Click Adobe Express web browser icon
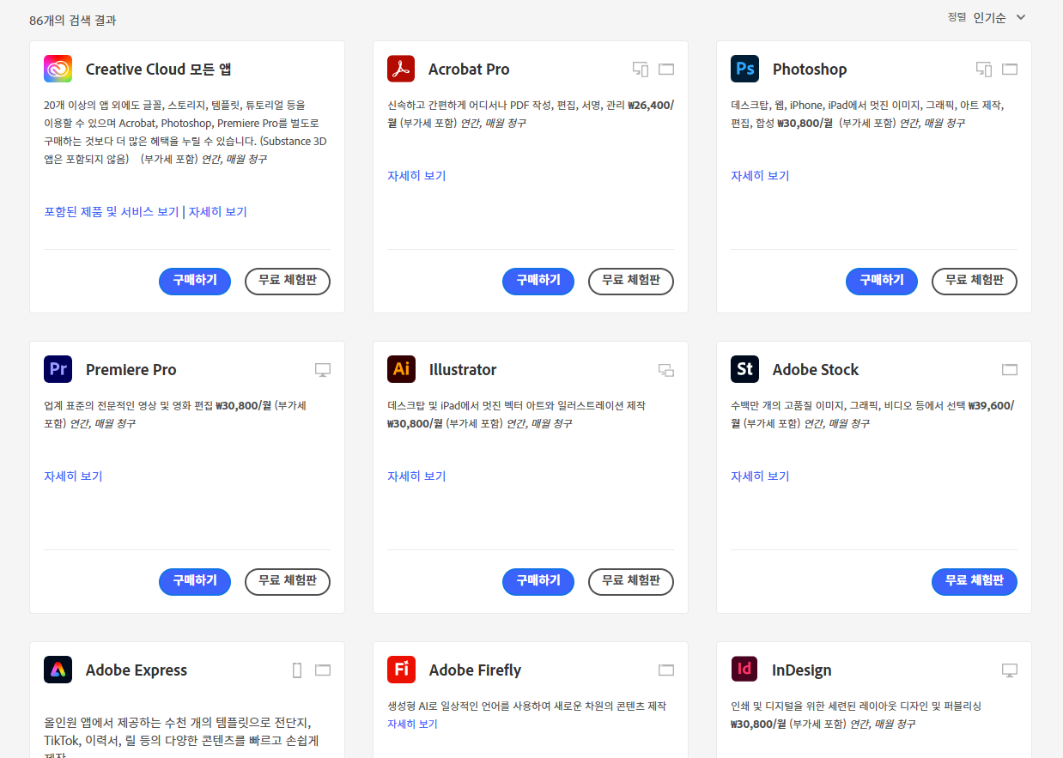 (323, 670)
